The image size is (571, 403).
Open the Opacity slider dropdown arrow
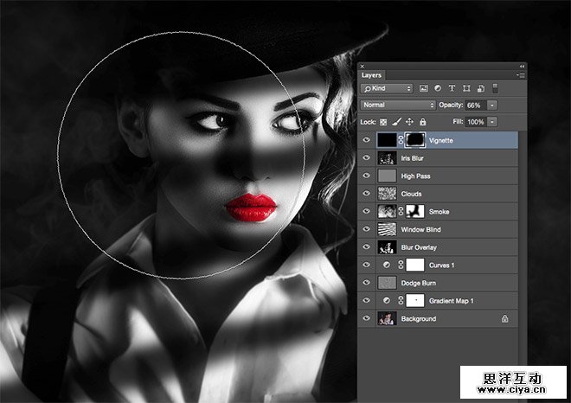(492, 105)
